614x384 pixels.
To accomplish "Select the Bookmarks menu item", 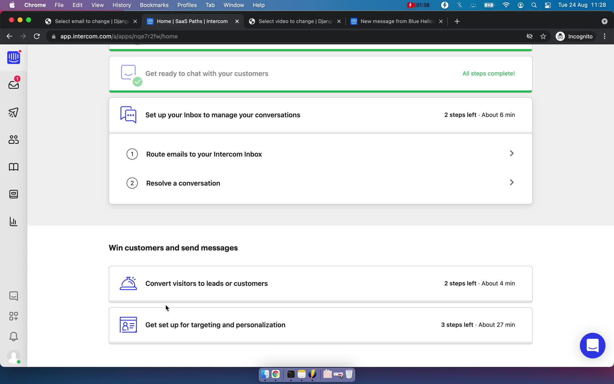I will (154, 5).
